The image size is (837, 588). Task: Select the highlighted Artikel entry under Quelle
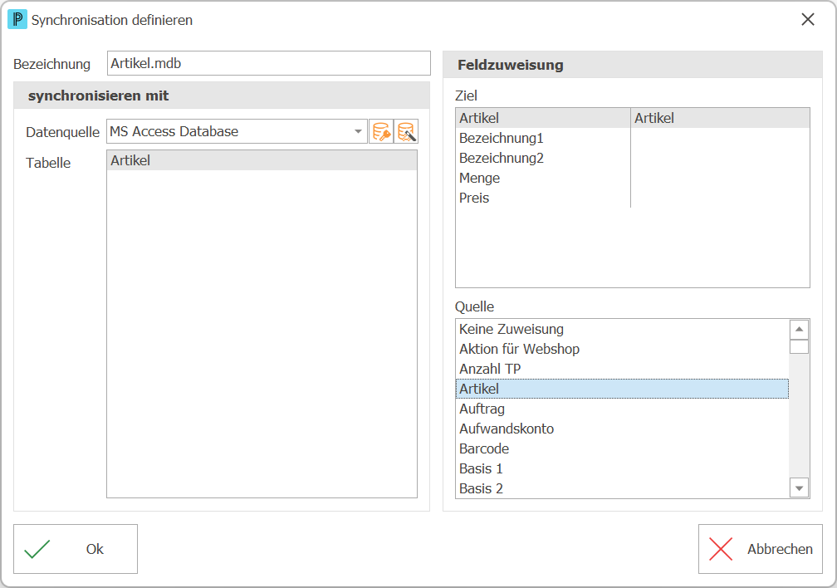(x=623, y=389)
